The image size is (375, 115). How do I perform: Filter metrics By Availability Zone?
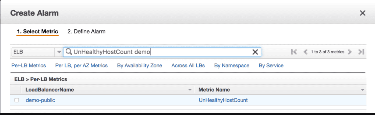click(139, 66)
